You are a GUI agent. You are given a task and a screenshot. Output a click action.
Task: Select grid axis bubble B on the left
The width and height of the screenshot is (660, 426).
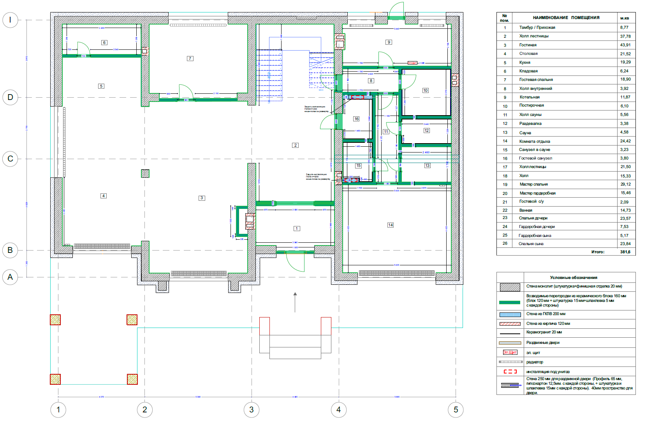pyautogui.click(x=11, y=250)
